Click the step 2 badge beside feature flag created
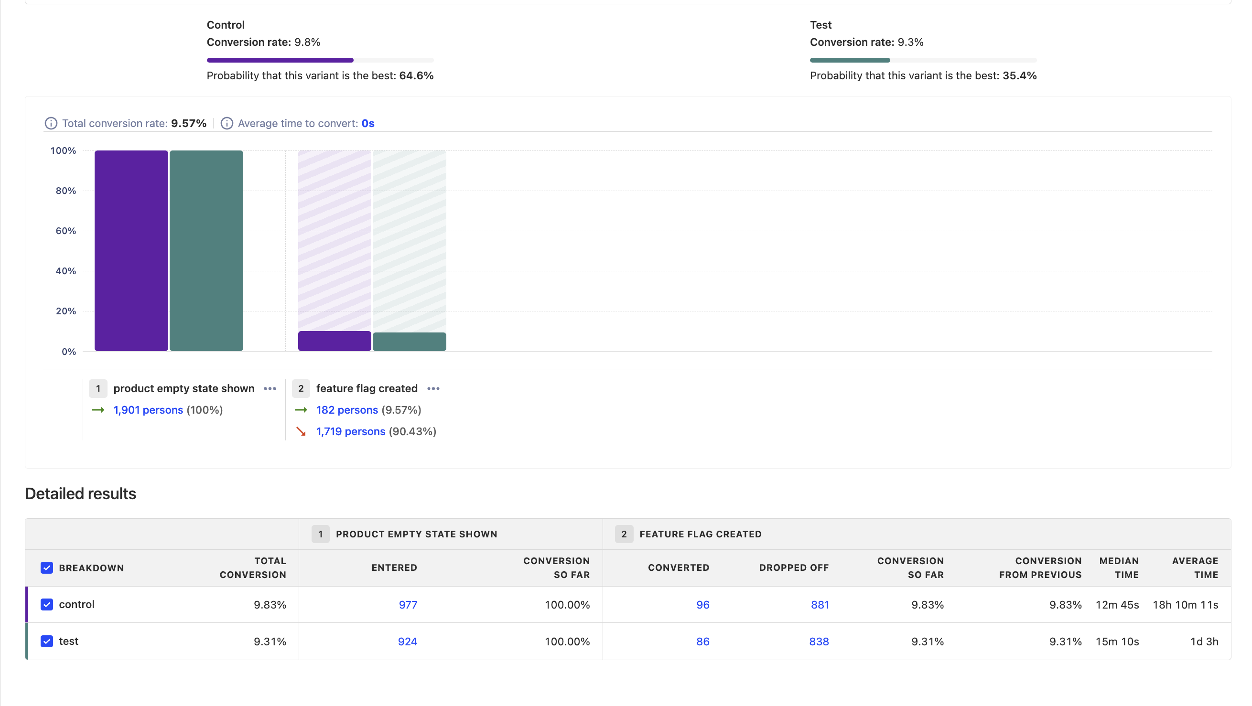The image size is (1252, 706). point(301,388)
